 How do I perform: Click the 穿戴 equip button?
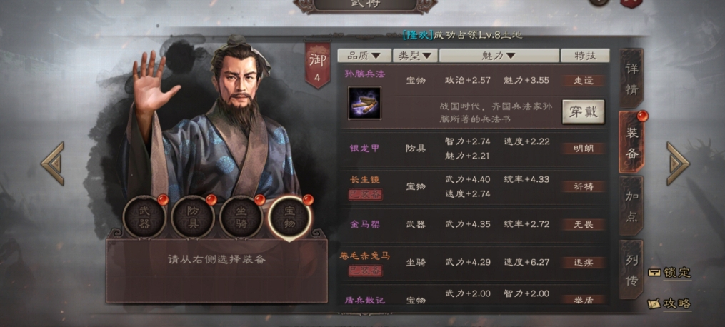click(x=584, y=112)
